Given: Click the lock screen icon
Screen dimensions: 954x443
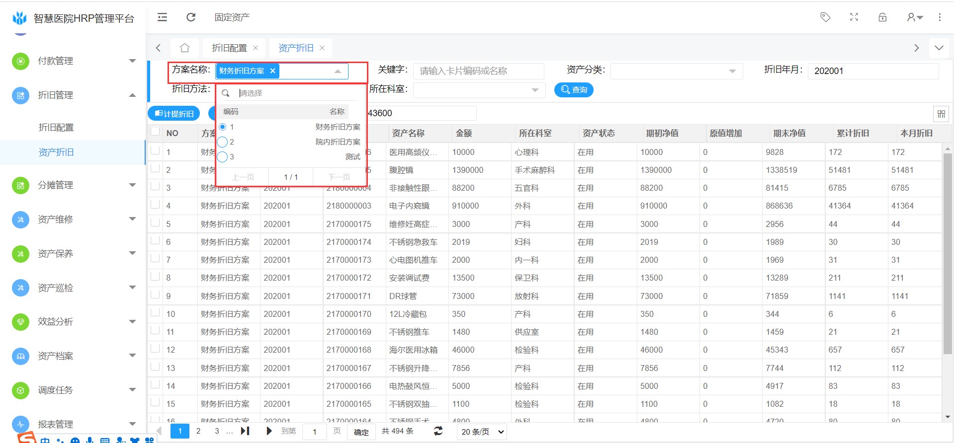Looking at the screenshot, I should click(882, 17).
